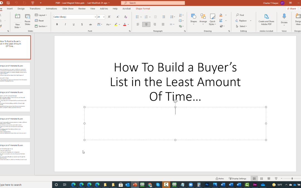This screenshot has height=188, width=301.
Task: Expand the Layout dropdown
Action: pos(41,15)
